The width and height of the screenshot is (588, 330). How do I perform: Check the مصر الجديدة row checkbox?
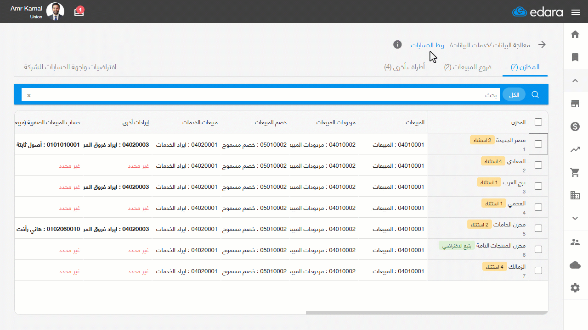538,144
